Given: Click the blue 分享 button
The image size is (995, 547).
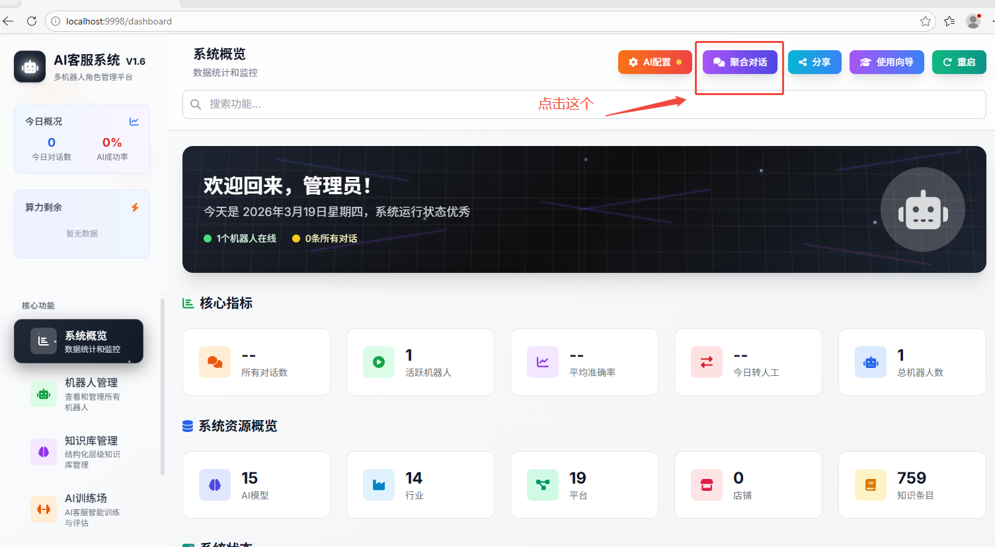Looking at the screenshot, I should [x=815, y=62].
